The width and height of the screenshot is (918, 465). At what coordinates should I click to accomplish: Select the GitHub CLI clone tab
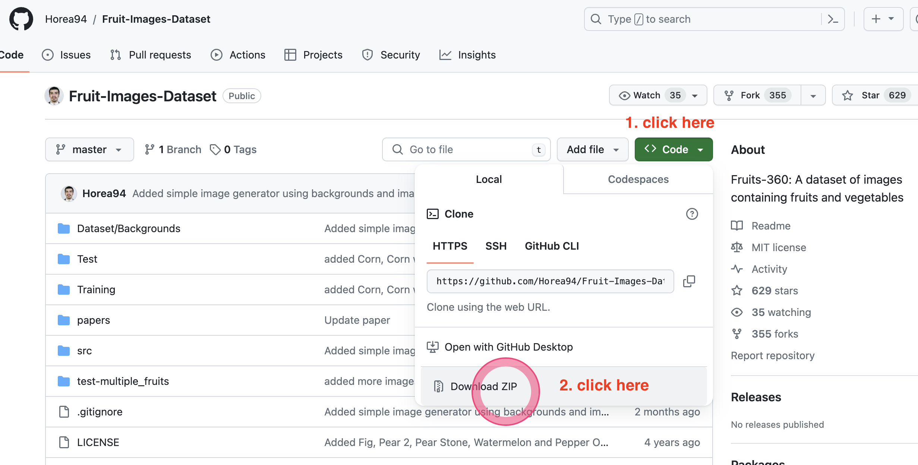[x=552, y=246]
